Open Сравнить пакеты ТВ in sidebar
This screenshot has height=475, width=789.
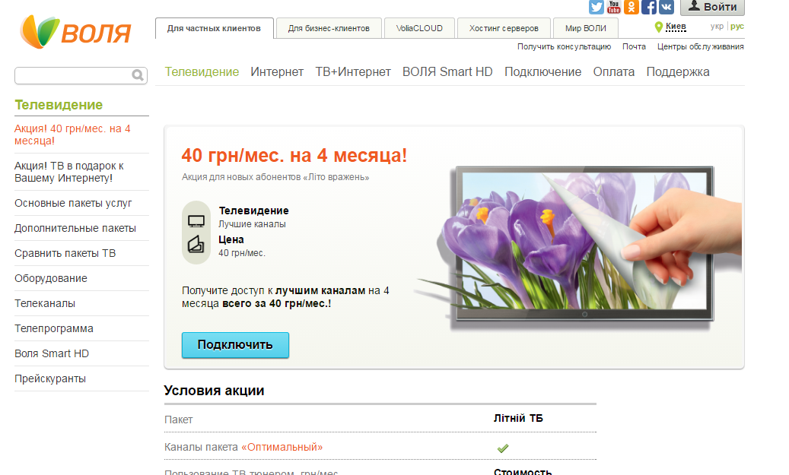(65, 253)
